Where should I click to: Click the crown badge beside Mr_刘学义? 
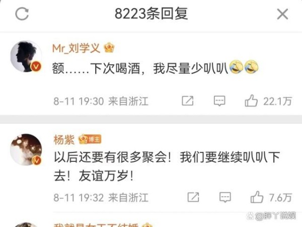pyautogui.click(x=109, y=48)
